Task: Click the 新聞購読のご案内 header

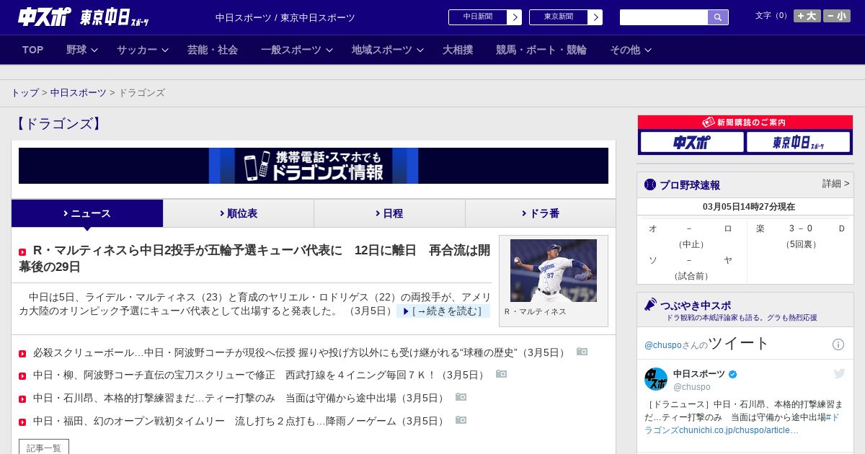Action: tap(745, 123)
